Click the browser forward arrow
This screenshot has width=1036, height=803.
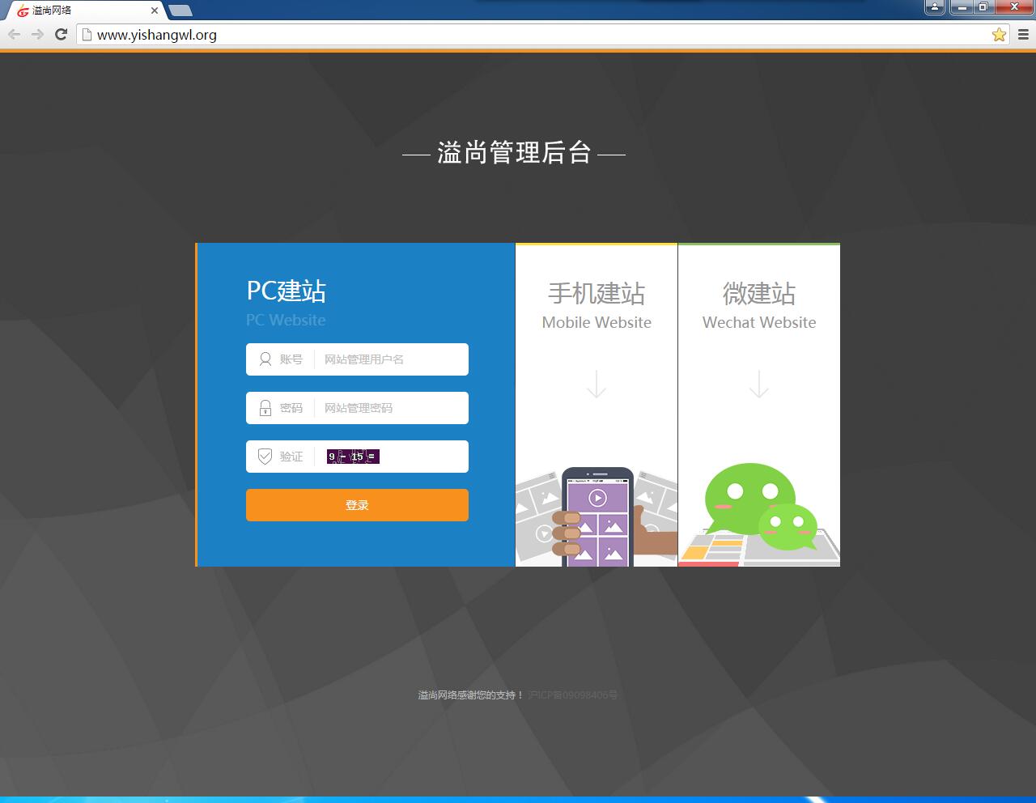click(37, 34)
